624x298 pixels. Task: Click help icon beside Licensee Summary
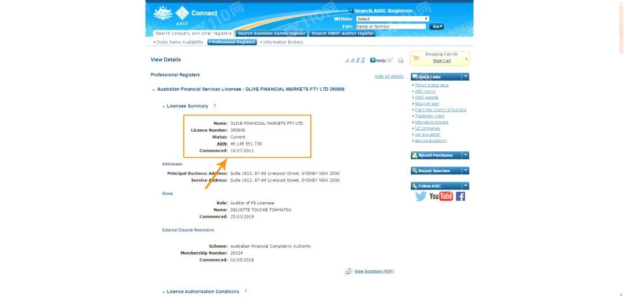[214, 106]
